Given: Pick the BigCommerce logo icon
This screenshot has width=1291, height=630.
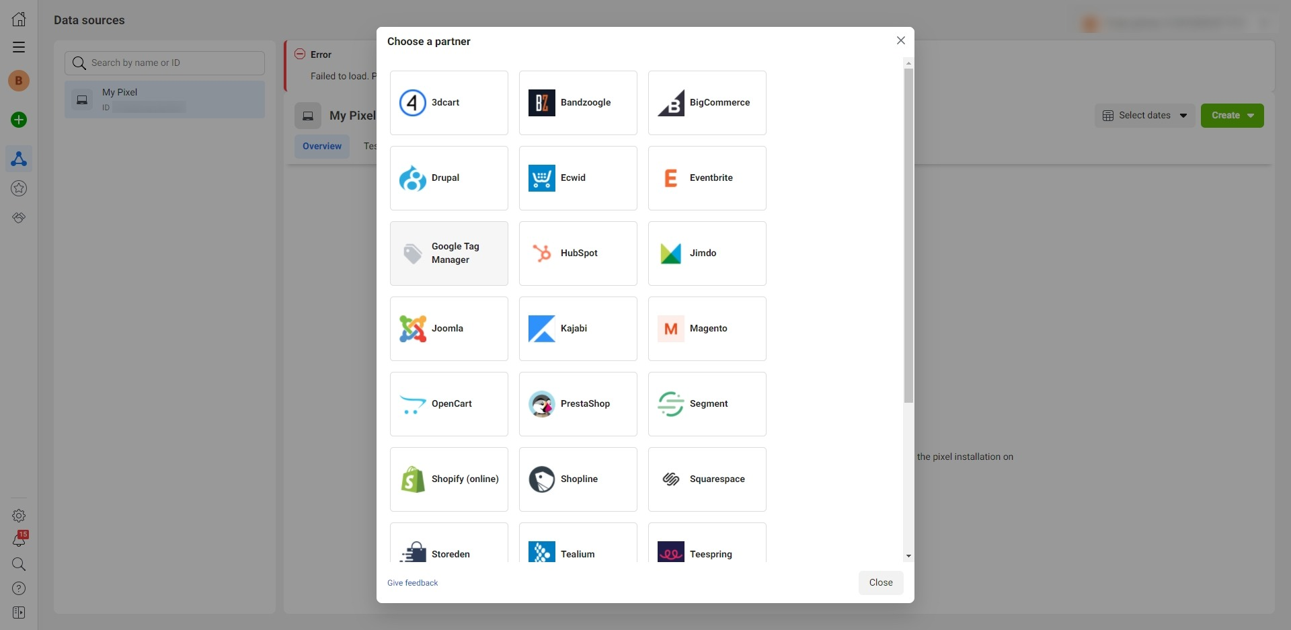Looking at the screenshot, I should pyautogui.click(x=670, y=103).
